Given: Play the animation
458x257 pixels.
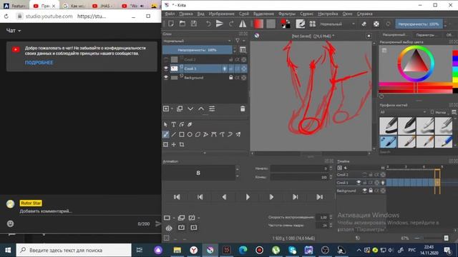Looking at the screenshot, I should pos(248,197).
